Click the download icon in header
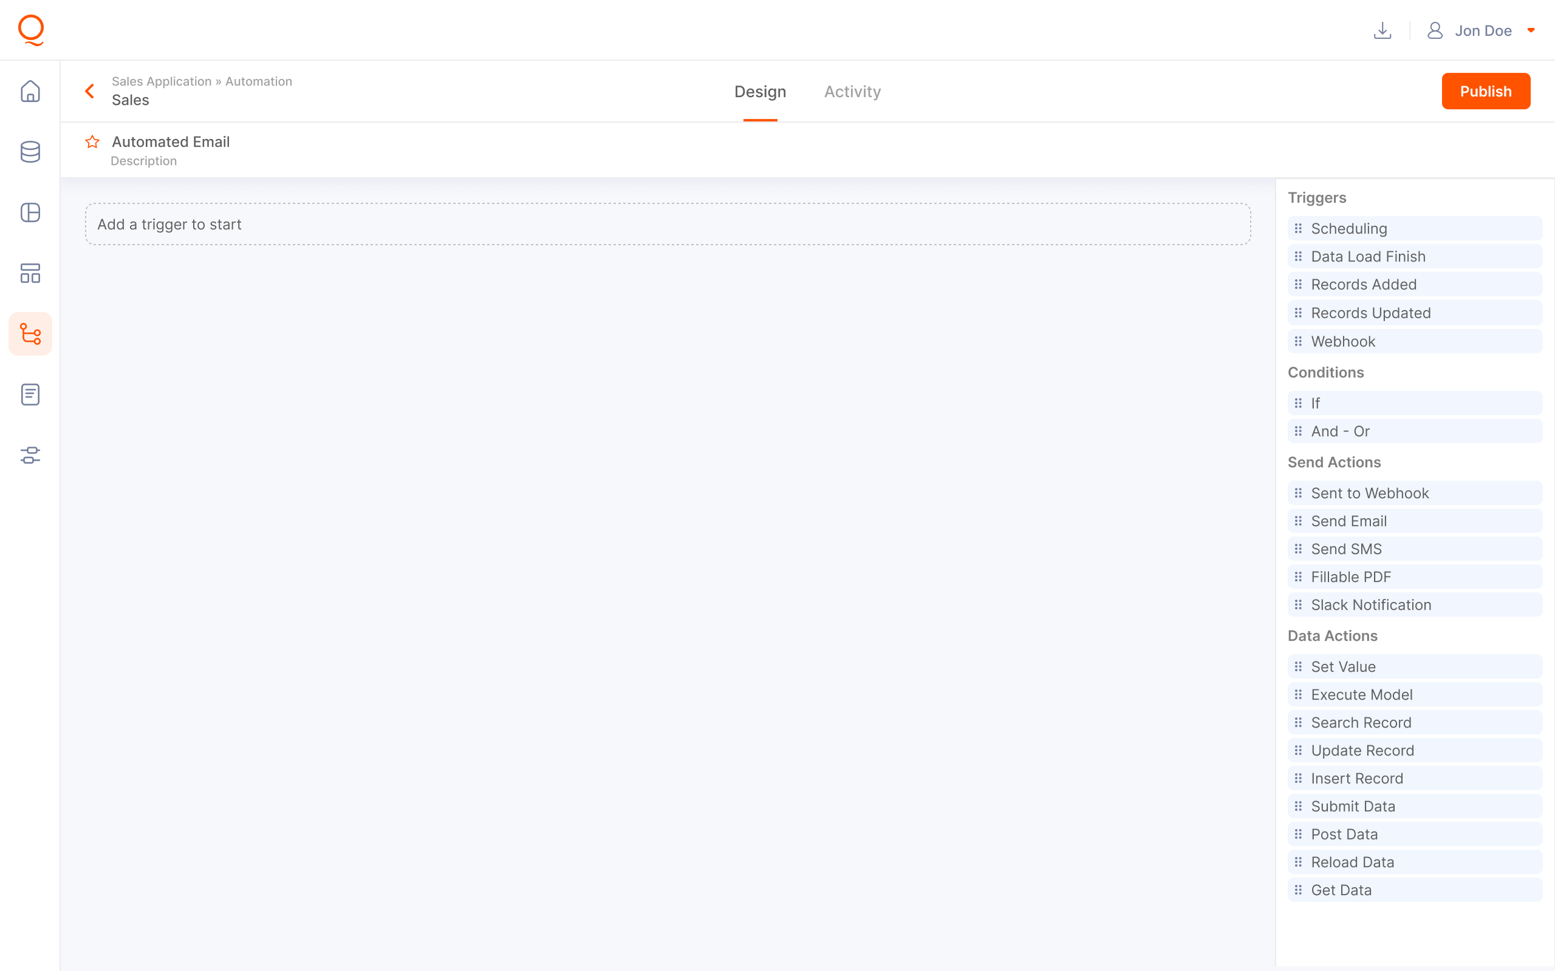The height and width of the screenshot is (971, 1555). click(1382, 30)
